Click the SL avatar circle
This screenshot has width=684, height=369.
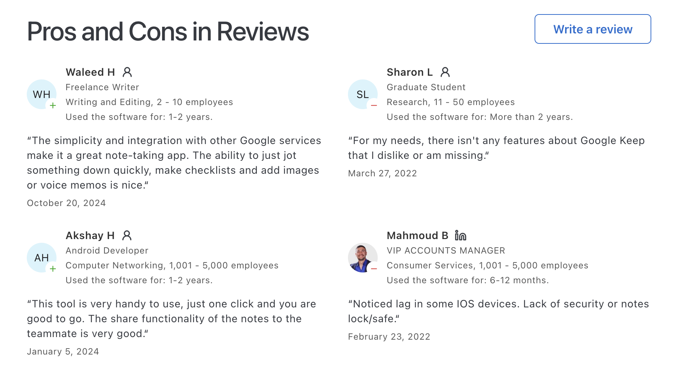362,94
